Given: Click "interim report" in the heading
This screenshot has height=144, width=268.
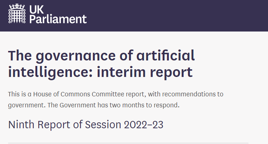Looking at the screenshot, I should 145,73.
